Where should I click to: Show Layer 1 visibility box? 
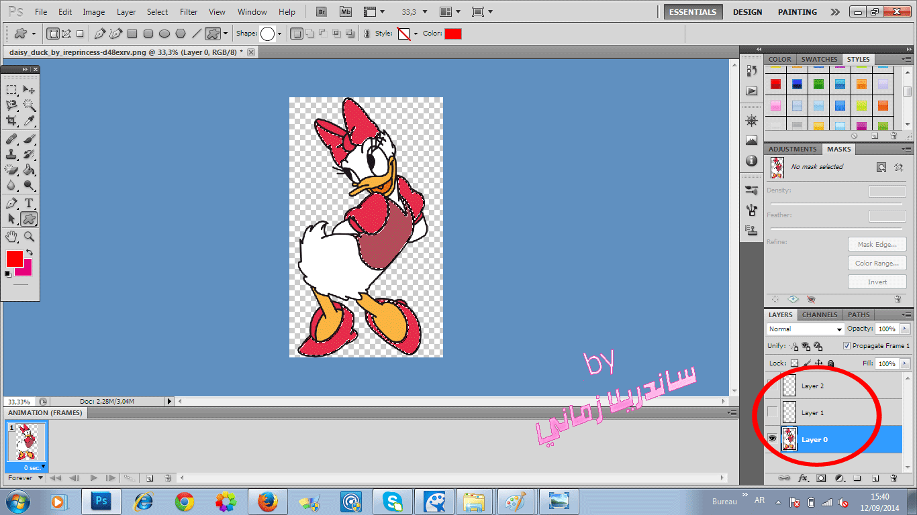point(773,412)
